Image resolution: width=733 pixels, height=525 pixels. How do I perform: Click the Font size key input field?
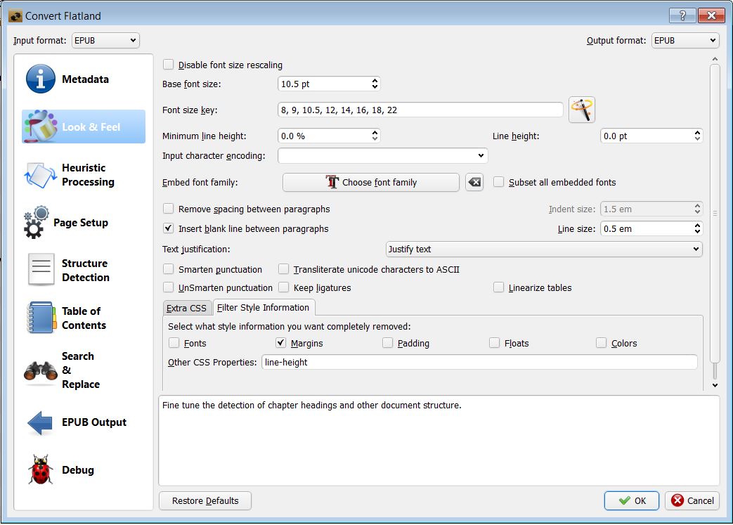tap(420, 110)
